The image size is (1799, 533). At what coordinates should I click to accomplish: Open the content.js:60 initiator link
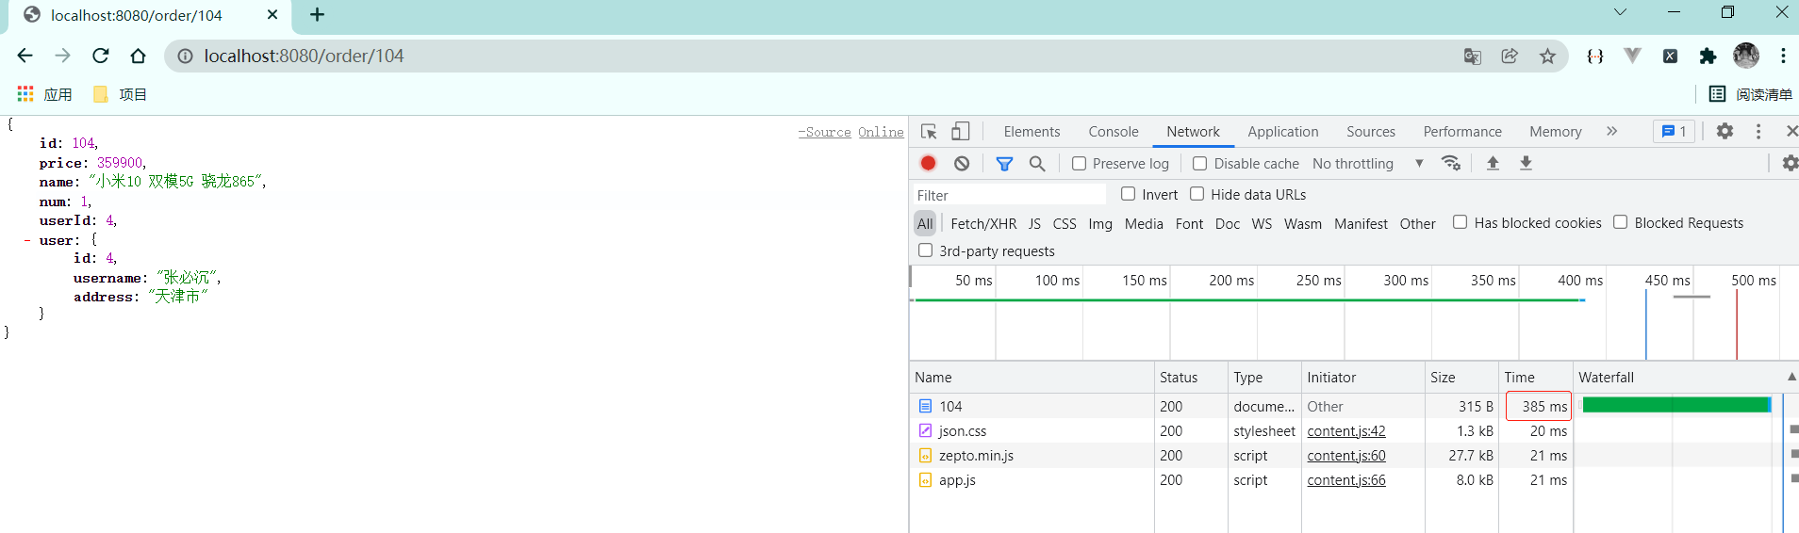pyautogui.click(x=1346, y=456)
